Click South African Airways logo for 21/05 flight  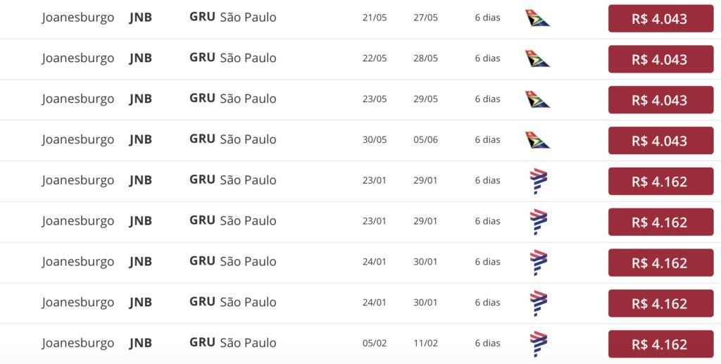click(x=537, y=18)
